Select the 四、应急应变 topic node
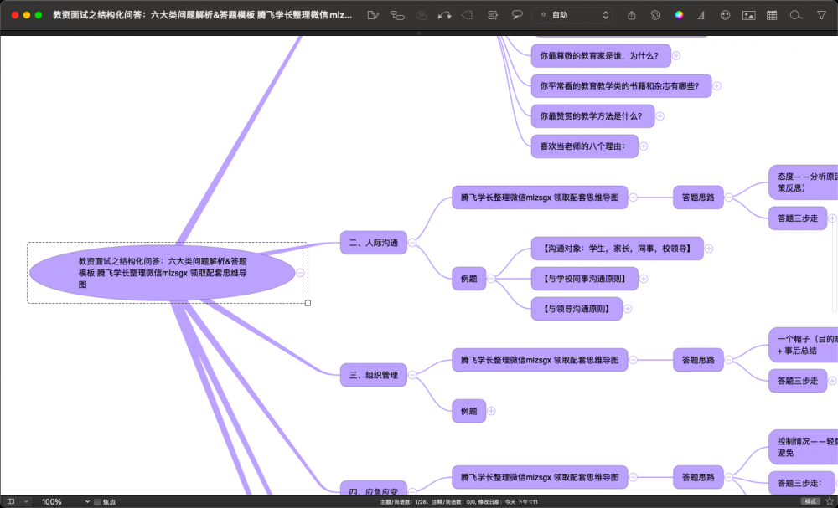Viewport: 838px width, 508px height. pos(374,488)
